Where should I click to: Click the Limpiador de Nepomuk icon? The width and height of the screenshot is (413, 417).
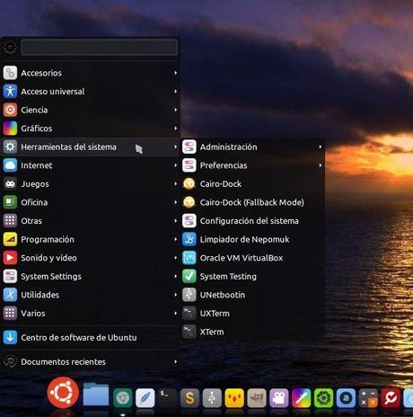[x=189, y=239]
